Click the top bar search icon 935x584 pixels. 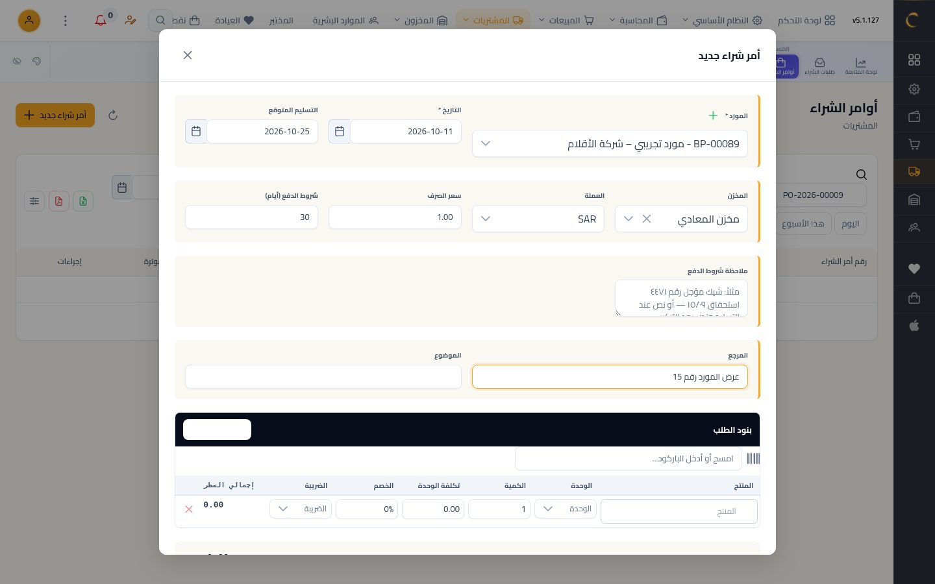[x=160, y=21]
